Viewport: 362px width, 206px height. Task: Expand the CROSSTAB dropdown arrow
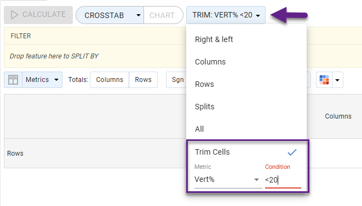pos(139,15)
